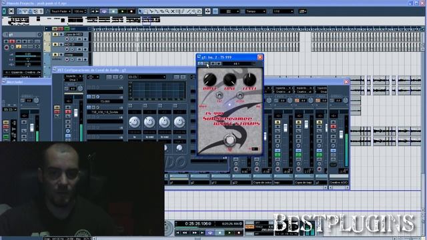The image size is (427, 240).
Task: Click the tempo value 290.000
Action: tap(267, 230)
